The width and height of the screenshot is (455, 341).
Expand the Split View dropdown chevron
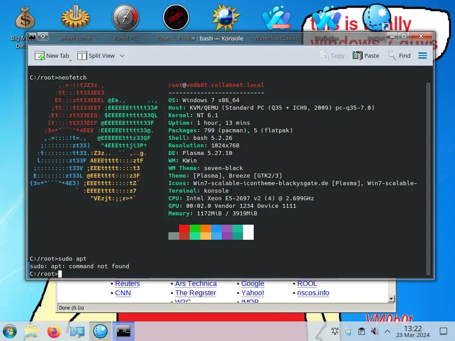pyautogui.click(x=122, y=56)
